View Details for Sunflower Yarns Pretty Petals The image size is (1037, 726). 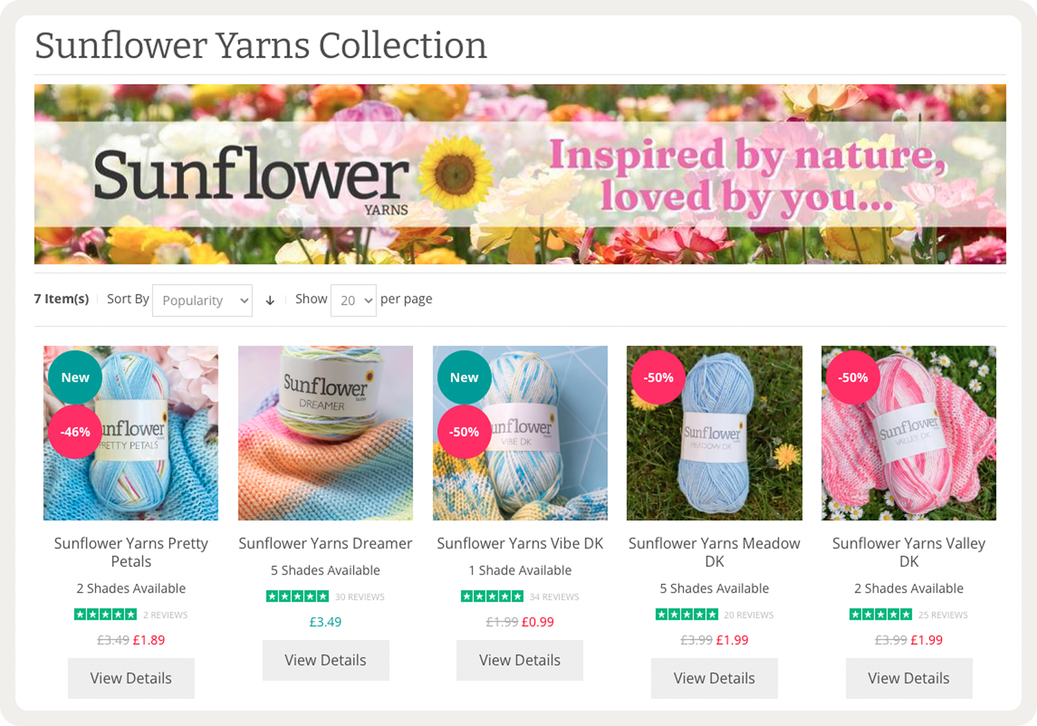coord(131,678)
